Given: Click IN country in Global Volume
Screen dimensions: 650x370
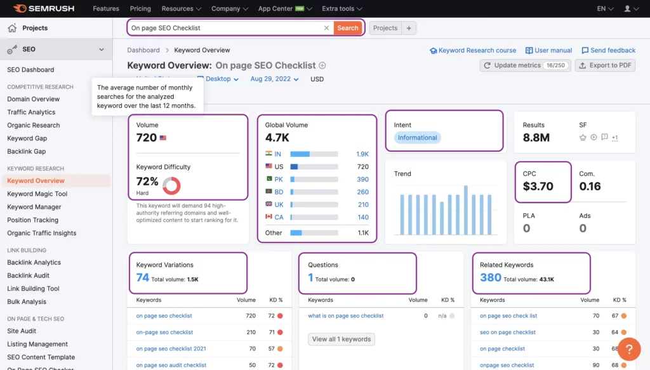Looking at the screenshot, I should click(x=278, y=154).
